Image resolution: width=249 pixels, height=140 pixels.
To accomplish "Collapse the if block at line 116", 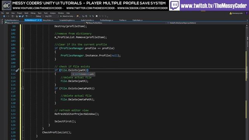I will pos(23,88).
